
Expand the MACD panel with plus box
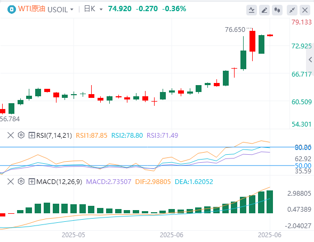31,181
